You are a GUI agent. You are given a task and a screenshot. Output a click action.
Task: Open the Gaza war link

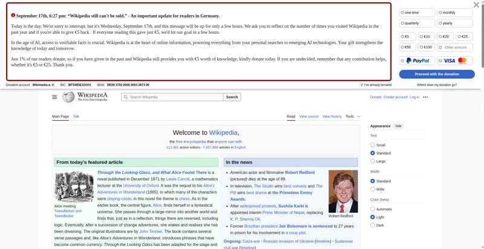point(251,241)
